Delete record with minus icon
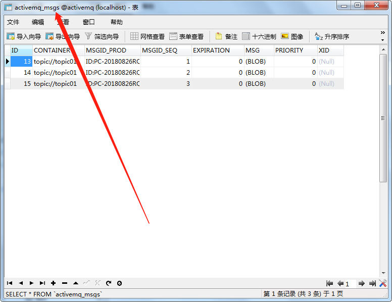The width and height of the screenshot is (392, 302). click(65, 283)
